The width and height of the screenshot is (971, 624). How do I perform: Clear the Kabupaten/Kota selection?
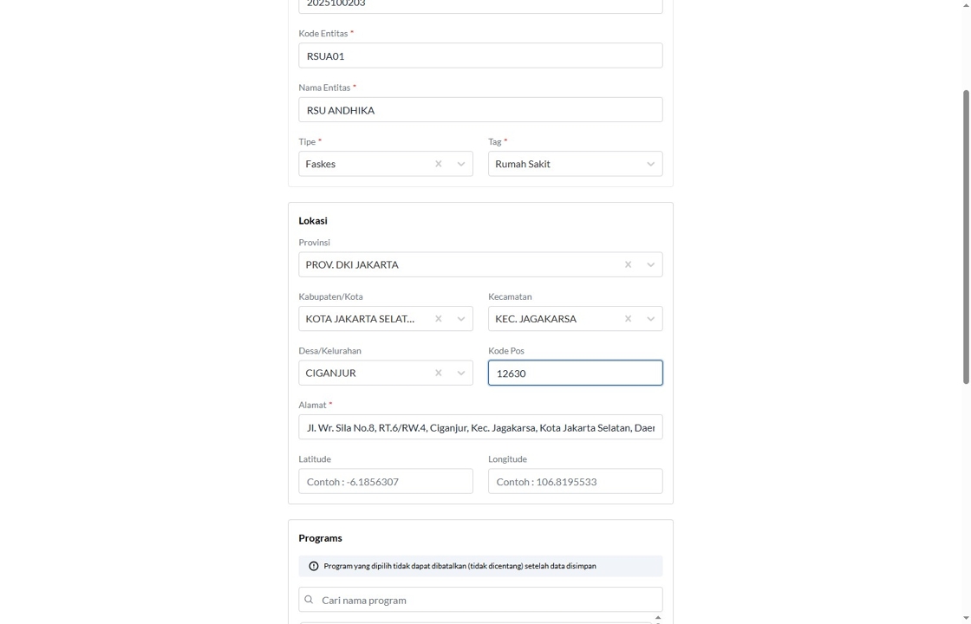point(438,319)
